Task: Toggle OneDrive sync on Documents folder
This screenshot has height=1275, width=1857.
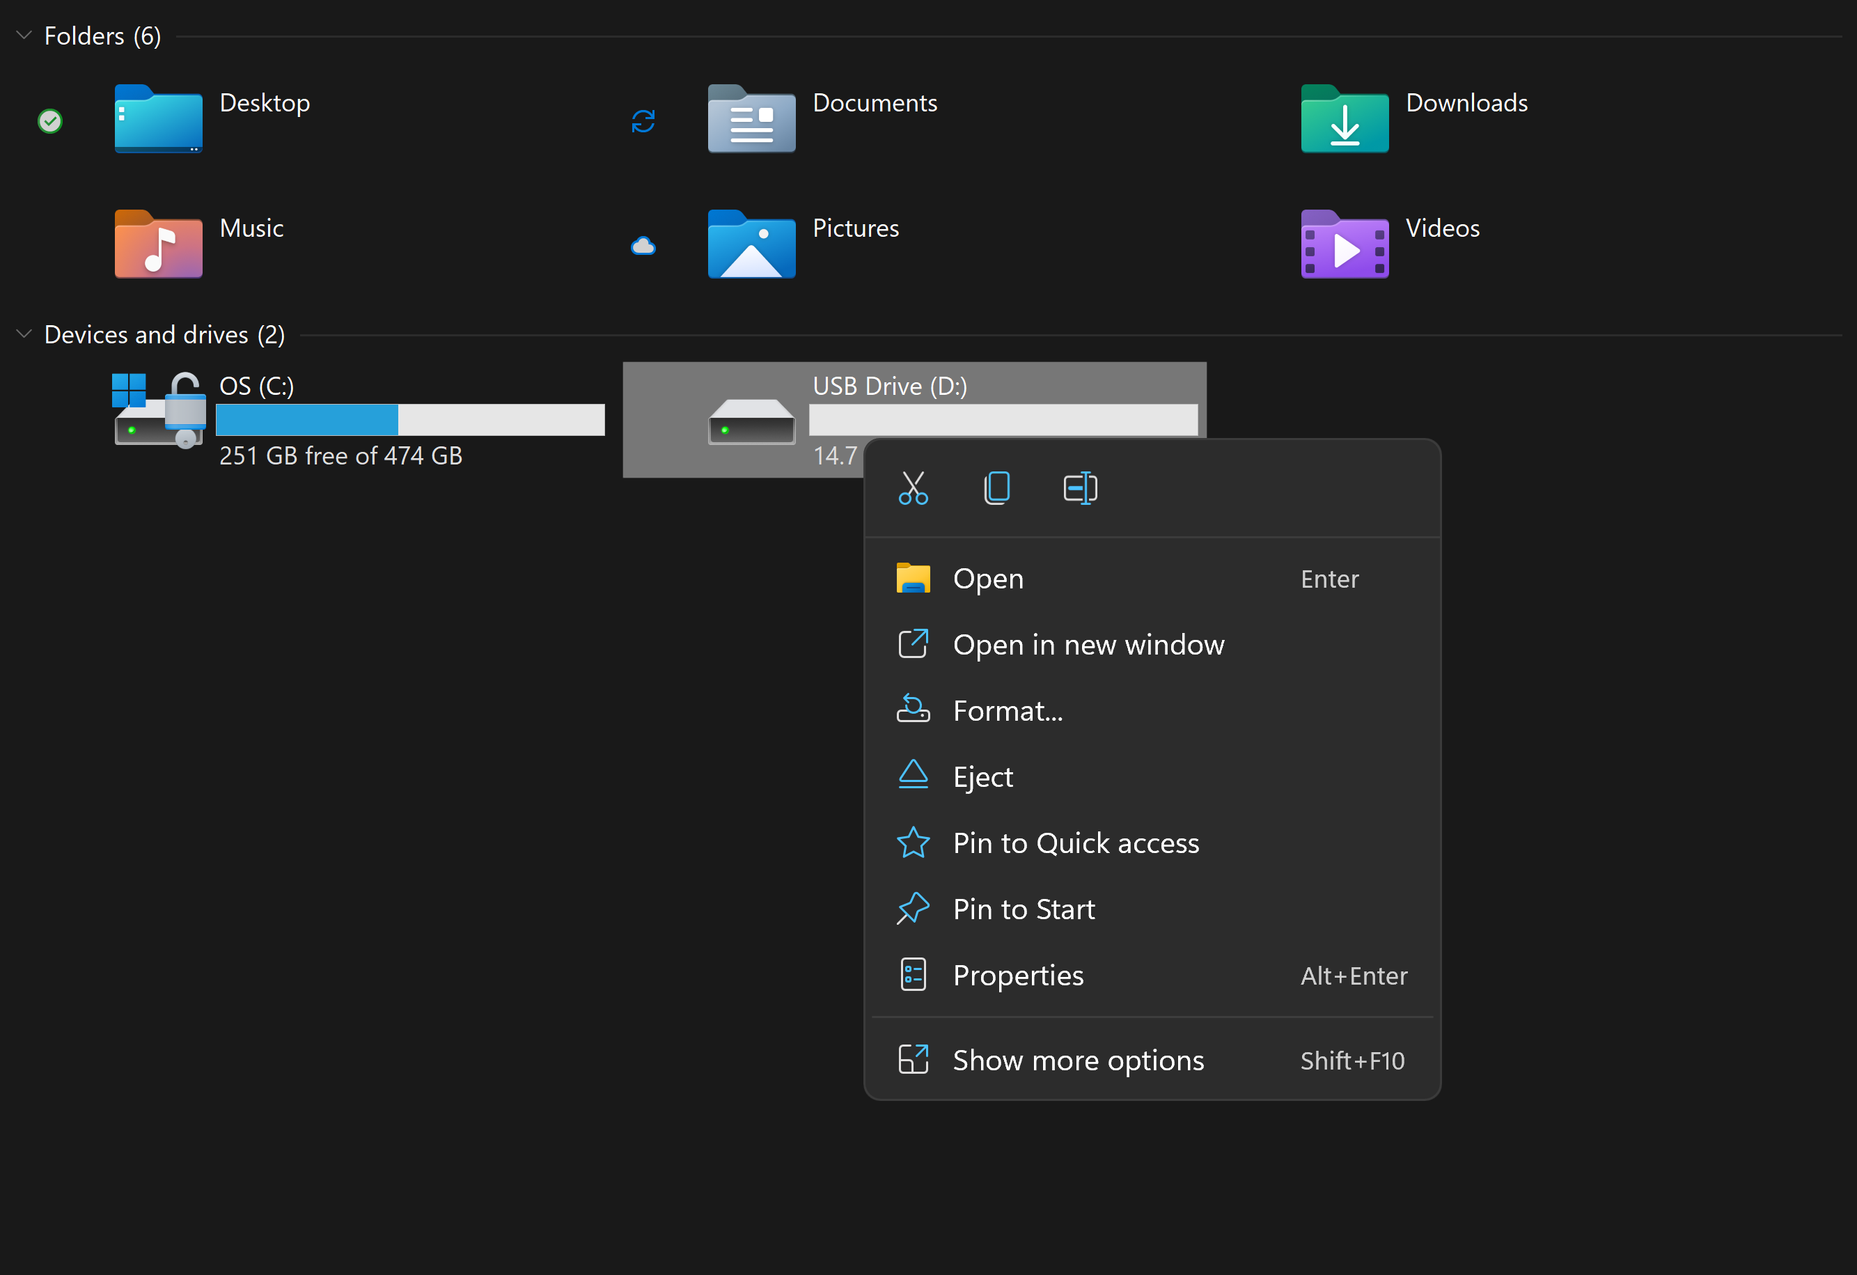Action: pos(645,117)
